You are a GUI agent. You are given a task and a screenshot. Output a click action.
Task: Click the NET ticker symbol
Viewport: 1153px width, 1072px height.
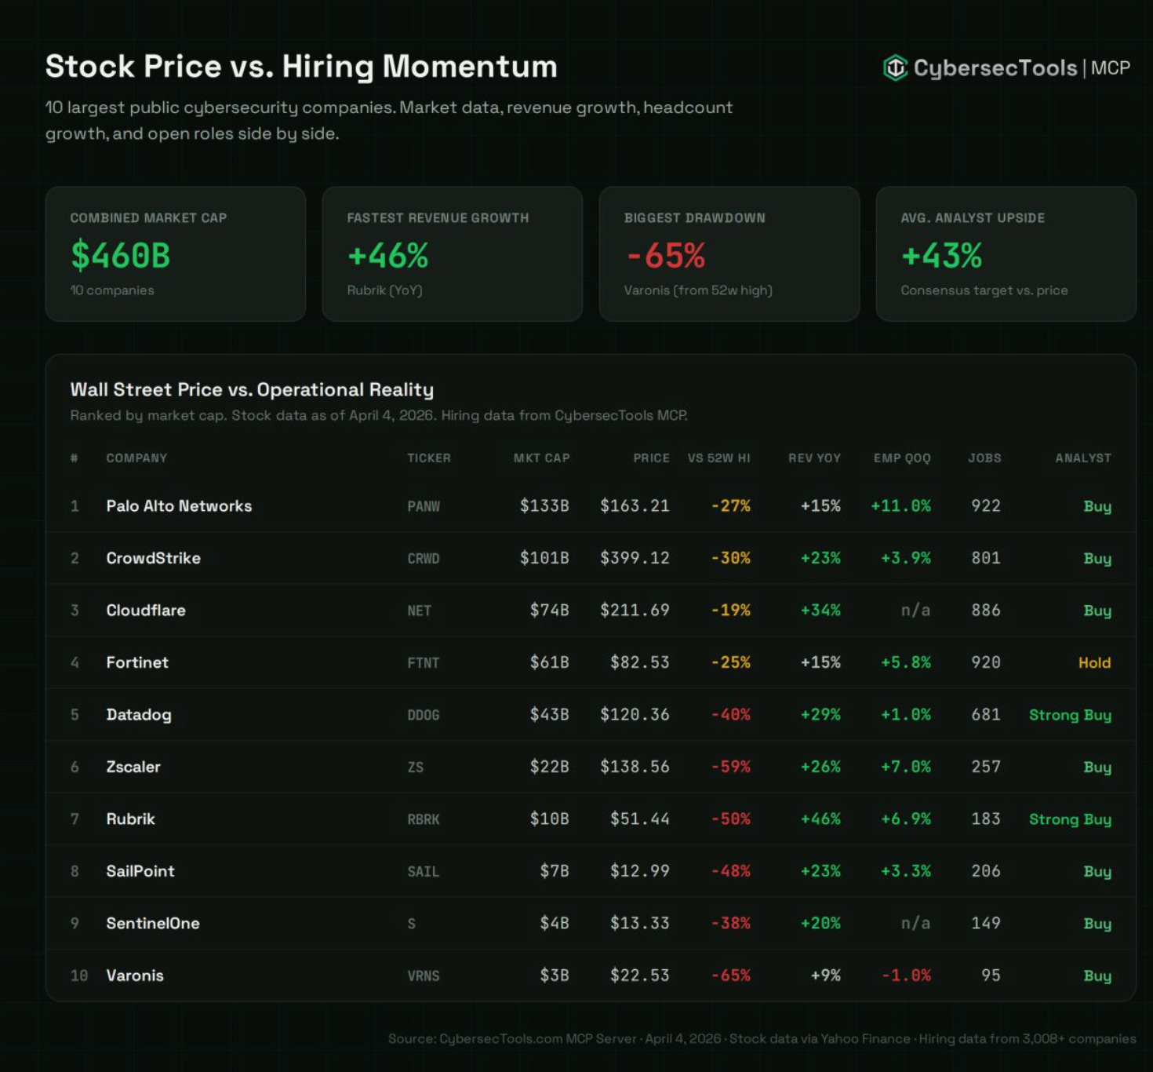[x=420, y=611]
